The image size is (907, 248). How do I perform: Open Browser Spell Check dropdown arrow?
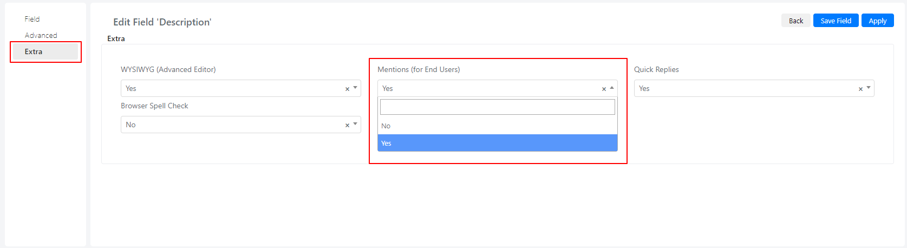(355, 124)
